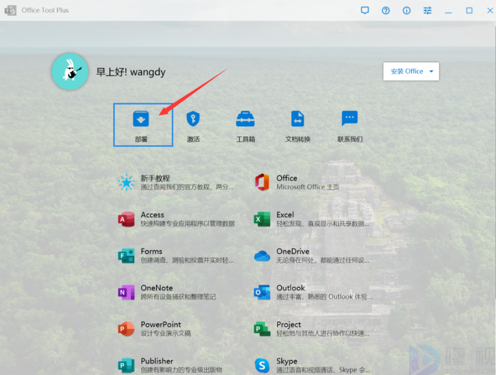The image size is (496, 375).
Task: Click the Excel title text
Action: coord(285,215)
